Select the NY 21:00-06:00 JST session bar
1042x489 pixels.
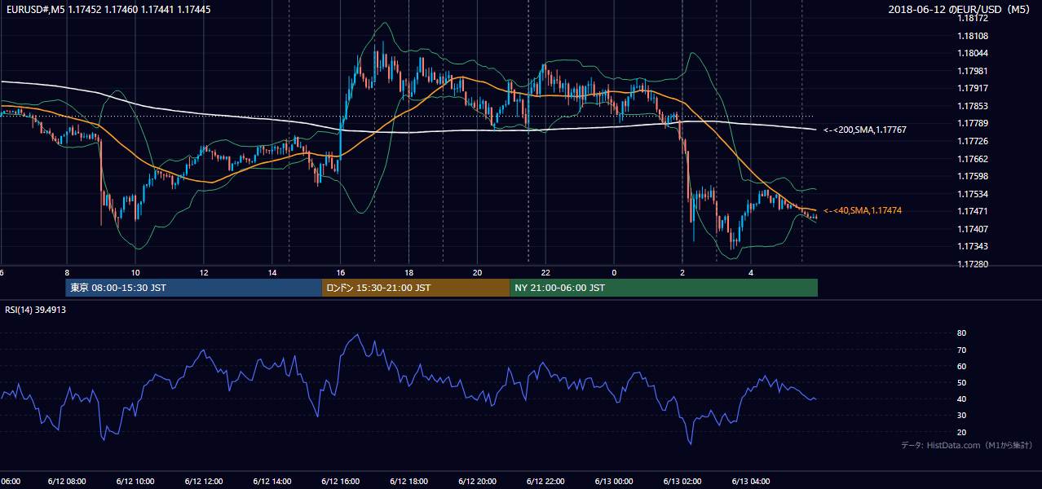pos(664,288)
